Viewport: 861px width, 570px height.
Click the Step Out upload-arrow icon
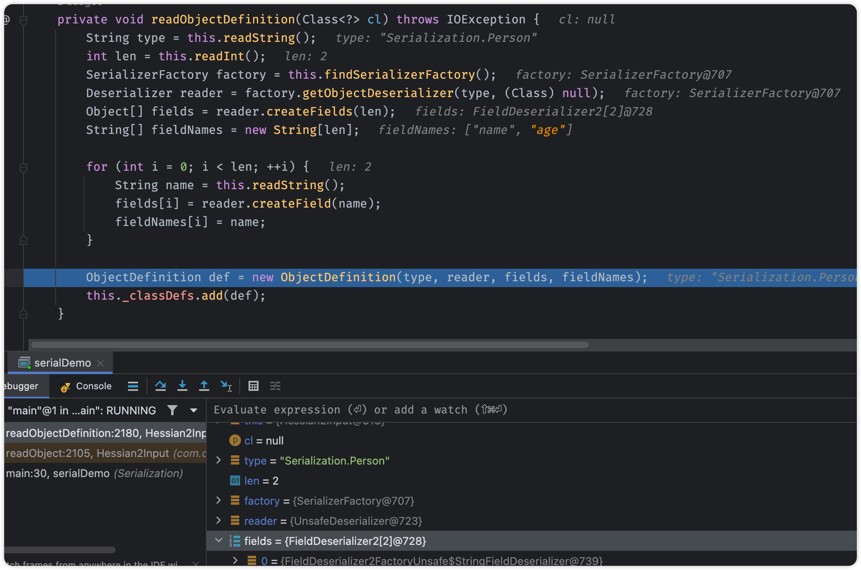tap(204, 386)
